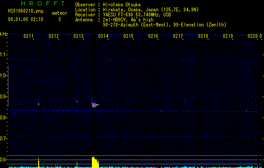Click the Location line Hirakata, Osaka, Japan
The height and width of the screenshot is (168, 264).
137,10
